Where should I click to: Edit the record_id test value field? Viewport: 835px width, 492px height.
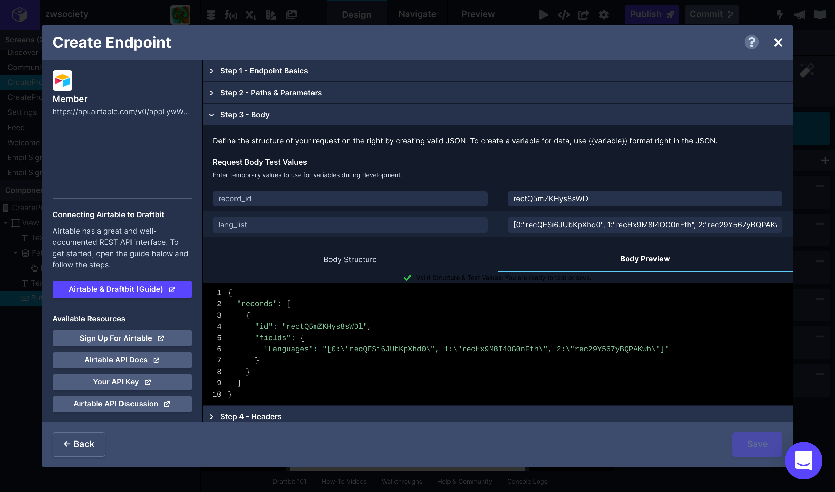(645, 198)
